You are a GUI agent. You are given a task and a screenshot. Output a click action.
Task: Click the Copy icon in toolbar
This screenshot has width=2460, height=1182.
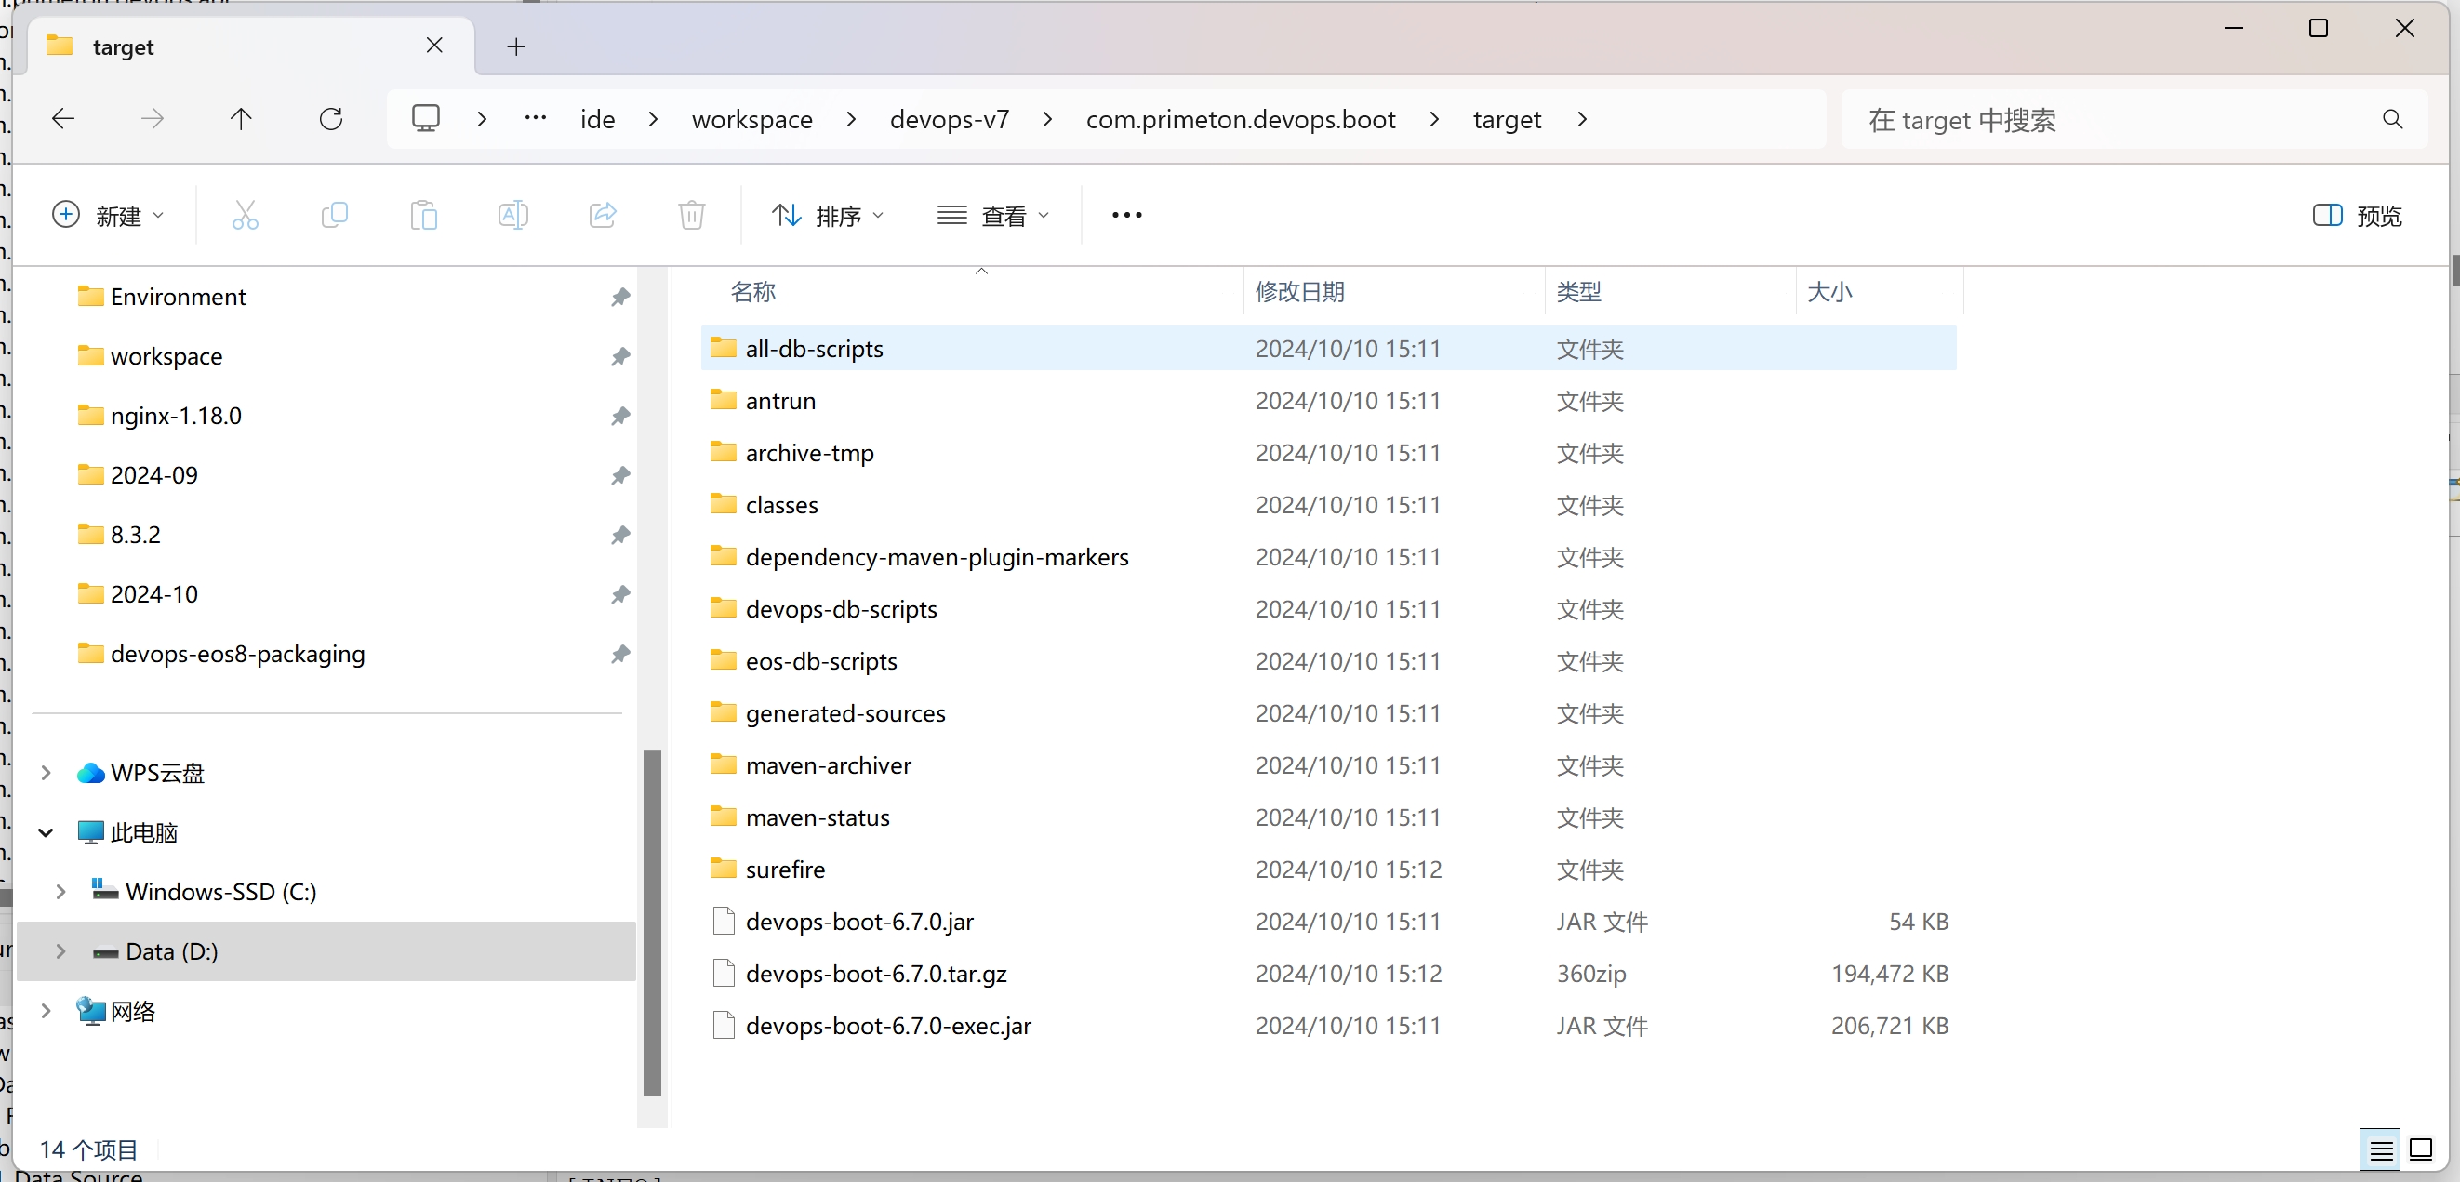tap(334, 215)
